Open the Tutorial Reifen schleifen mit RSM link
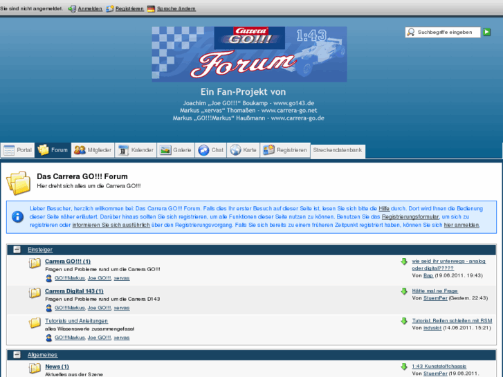Viewport: 503px width, 377px height. tap(452, 320)
